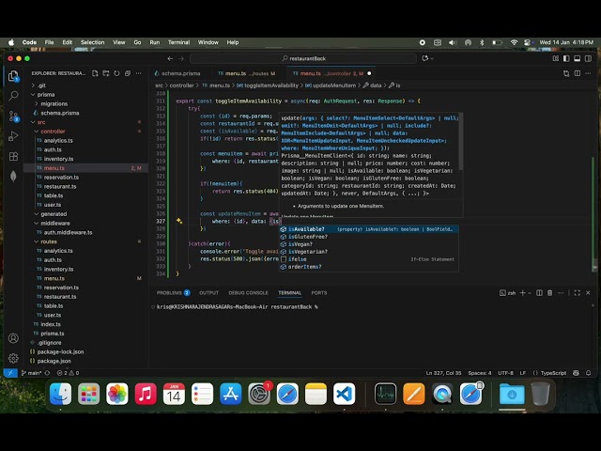Refresh the Explorer

(x=116, y=73)
